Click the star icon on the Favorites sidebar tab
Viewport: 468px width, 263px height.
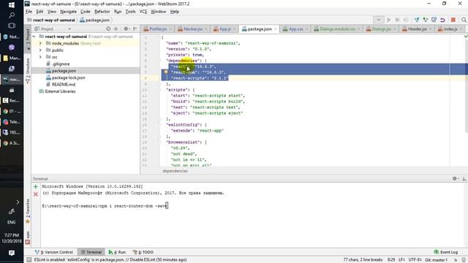tap(28, 221)
